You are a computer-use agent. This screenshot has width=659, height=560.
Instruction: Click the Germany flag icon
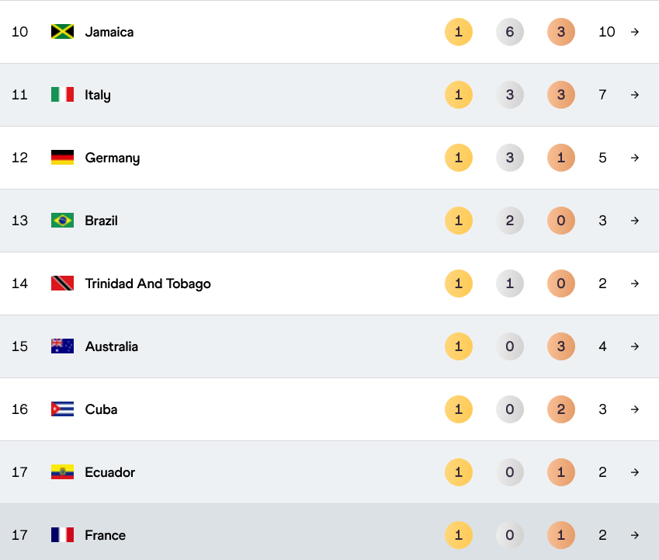62,158
